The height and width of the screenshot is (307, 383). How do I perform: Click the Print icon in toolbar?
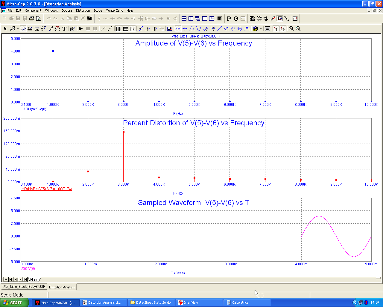click(x=32, y=19)
